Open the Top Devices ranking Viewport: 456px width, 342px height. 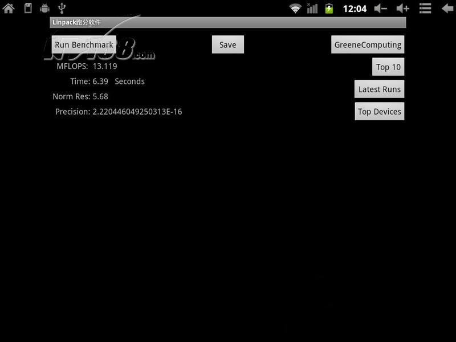pyautogui.click(x=379, y=111)
